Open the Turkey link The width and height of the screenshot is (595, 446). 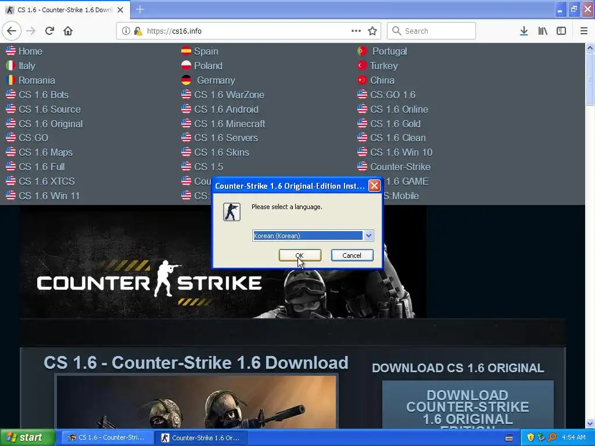point(384,66)
